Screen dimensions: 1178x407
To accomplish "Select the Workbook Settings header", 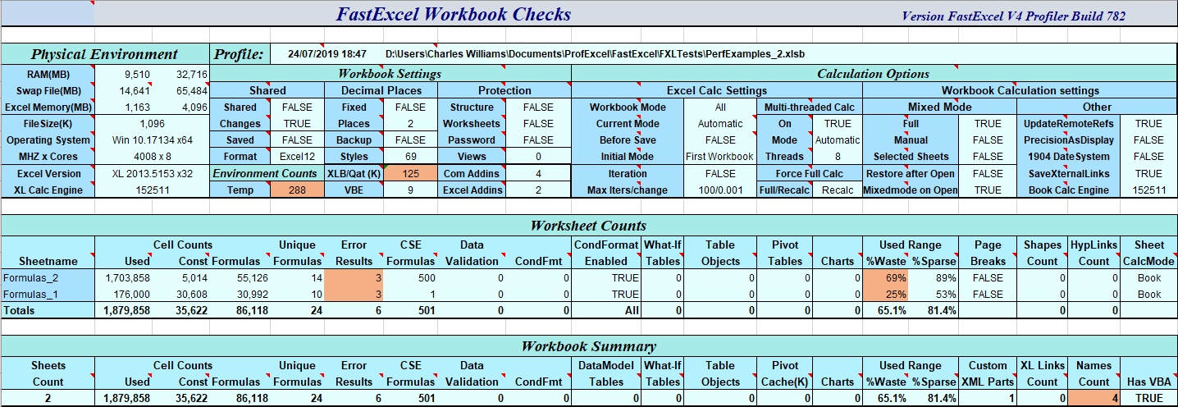I will tap(390, 74).
